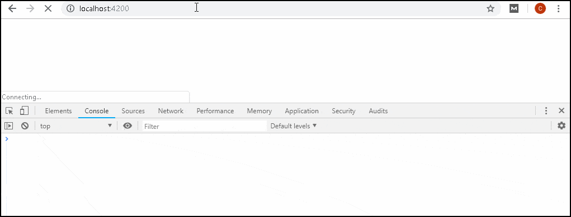The height and width of the screenshot is (217, 571).
Task: Show console sidebar panel
Action: 9,126
